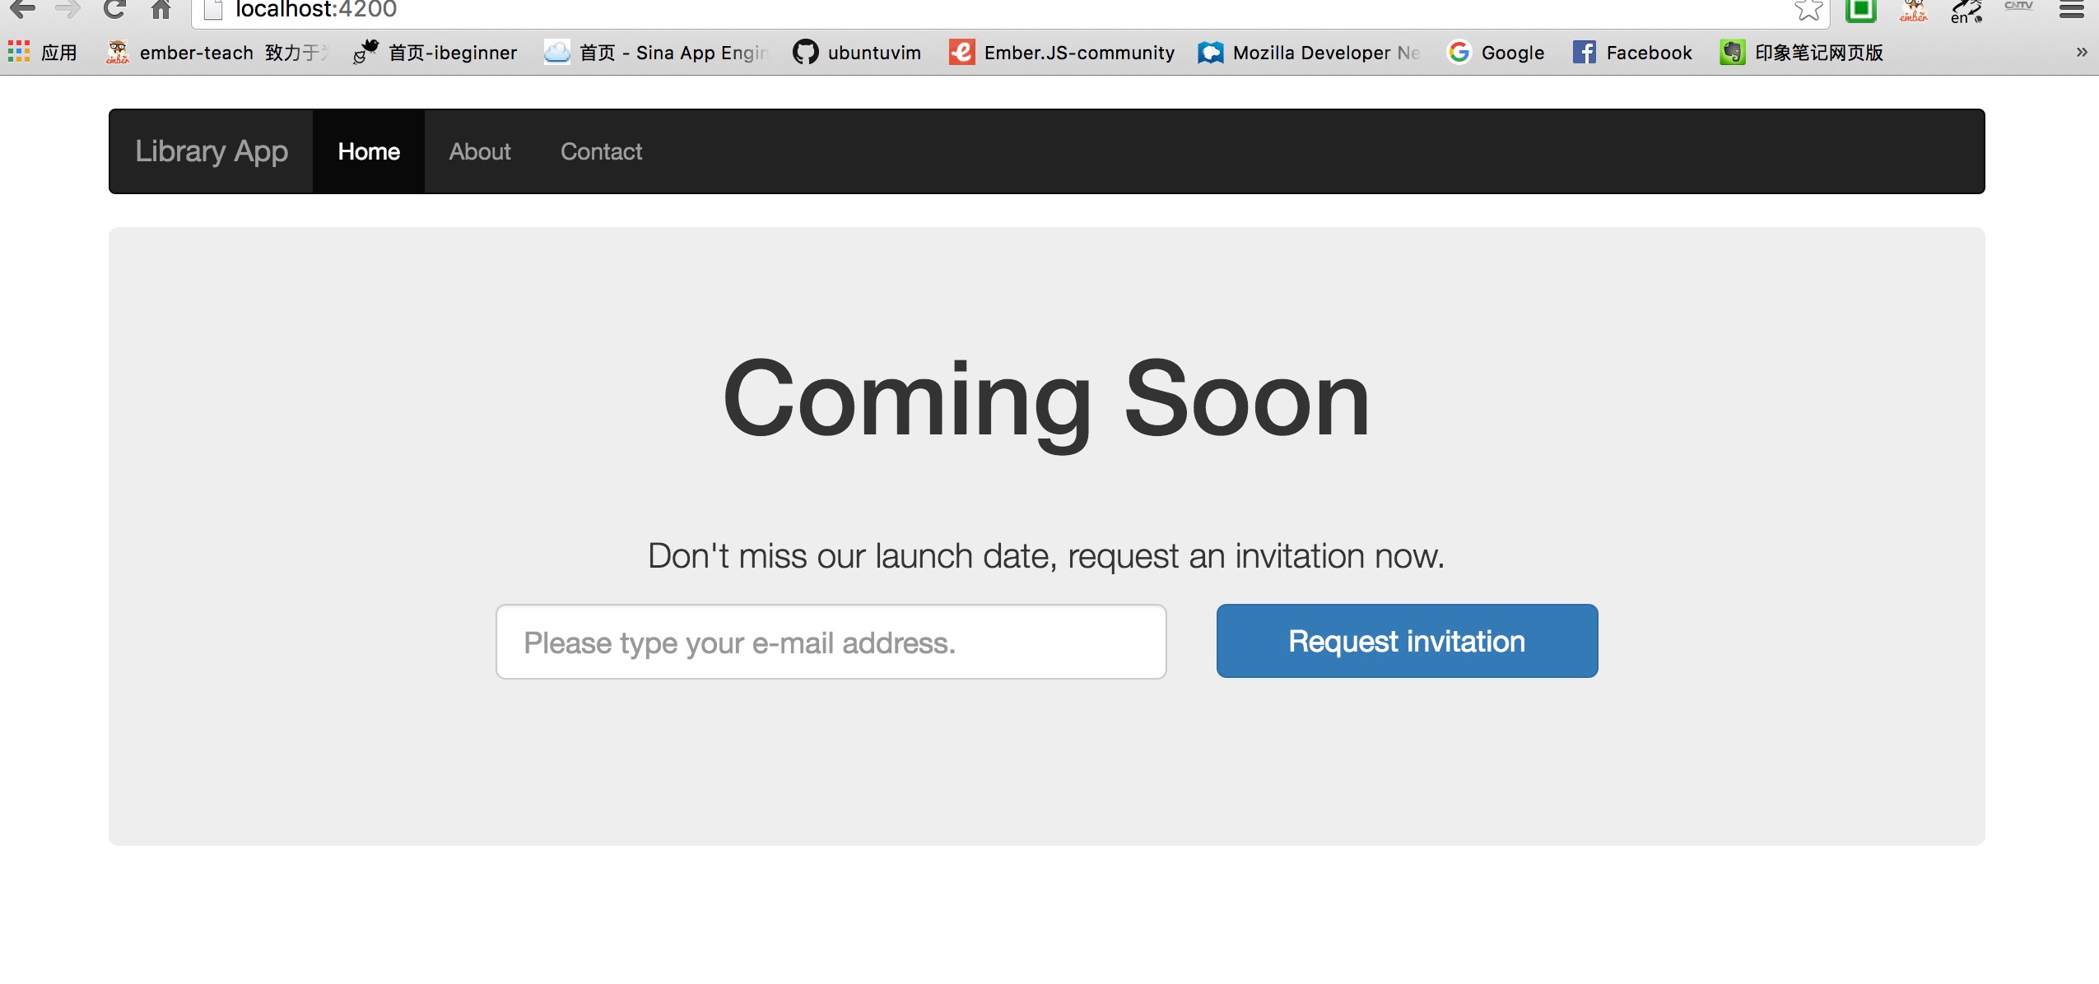Viewport: 2099px width, 984px height.
Task: Focus the e-mail address input field
Action: (831, 642)
